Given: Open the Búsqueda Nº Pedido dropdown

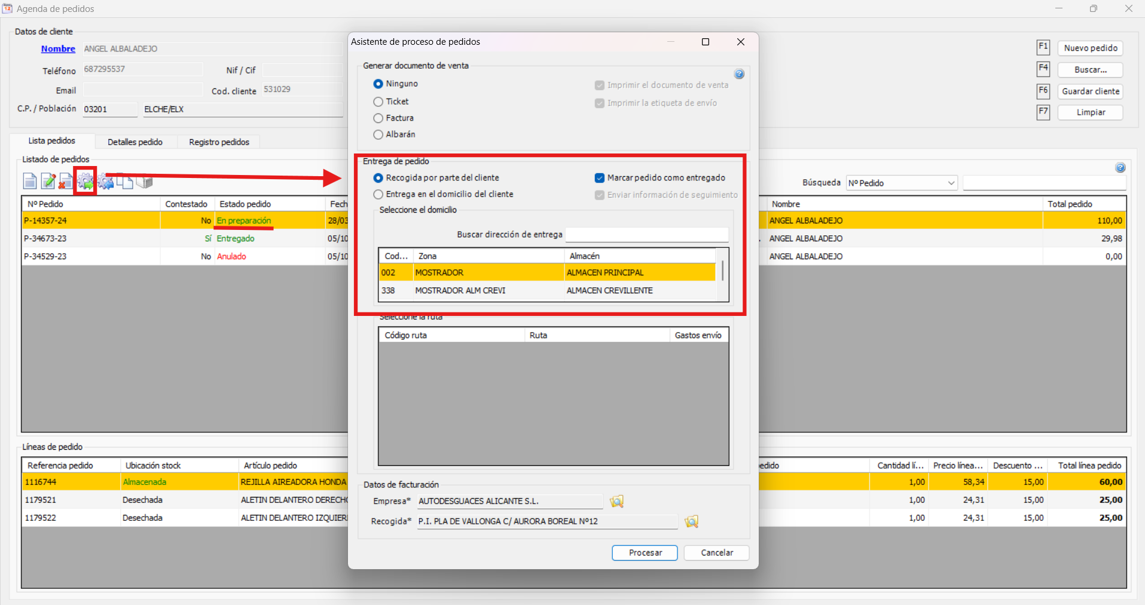Looking at the screenshot, I should click(902, 183).
